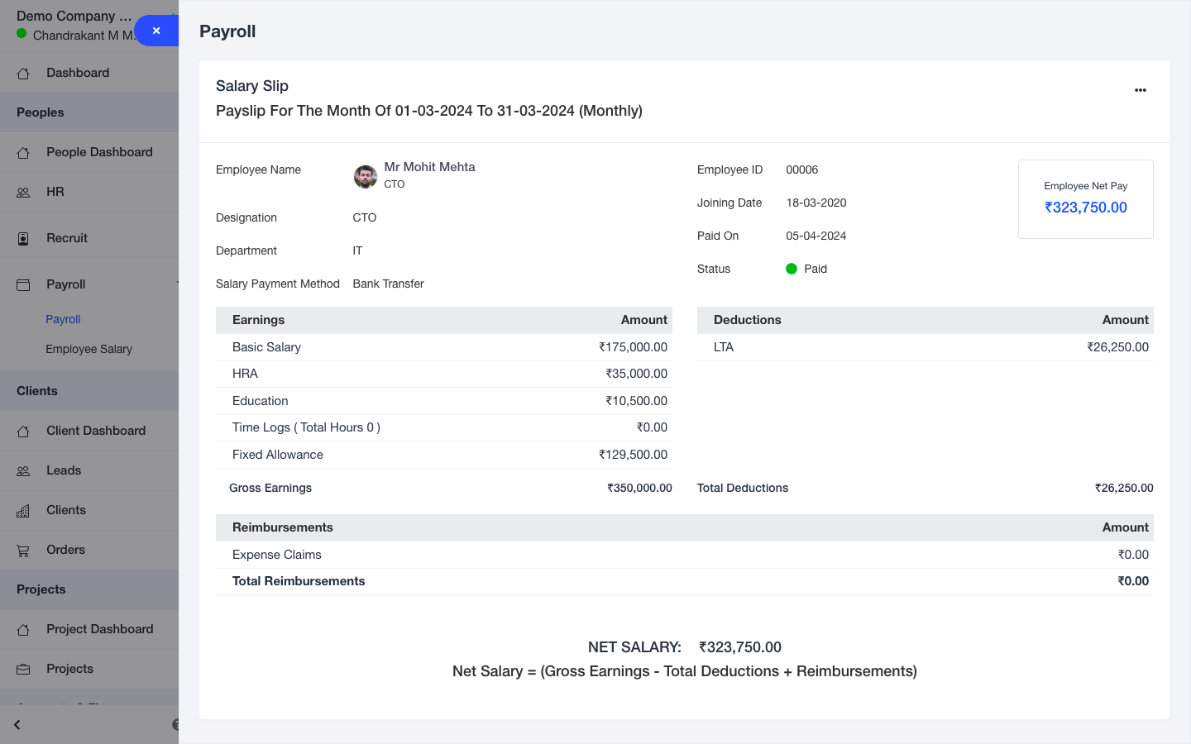1191x744 pixels.
Task: Collapse sidebar using bottom left chevron
Action: 17,725
